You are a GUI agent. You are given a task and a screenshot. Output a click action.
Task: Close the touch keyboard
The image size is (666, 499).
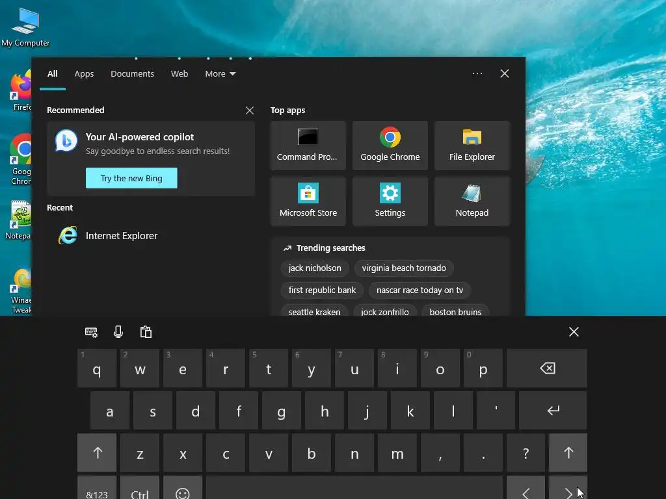tap(574, 332)
